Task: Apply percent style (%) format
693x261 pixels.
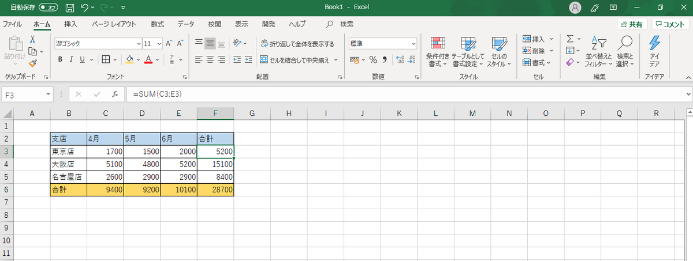Action: 373,59
